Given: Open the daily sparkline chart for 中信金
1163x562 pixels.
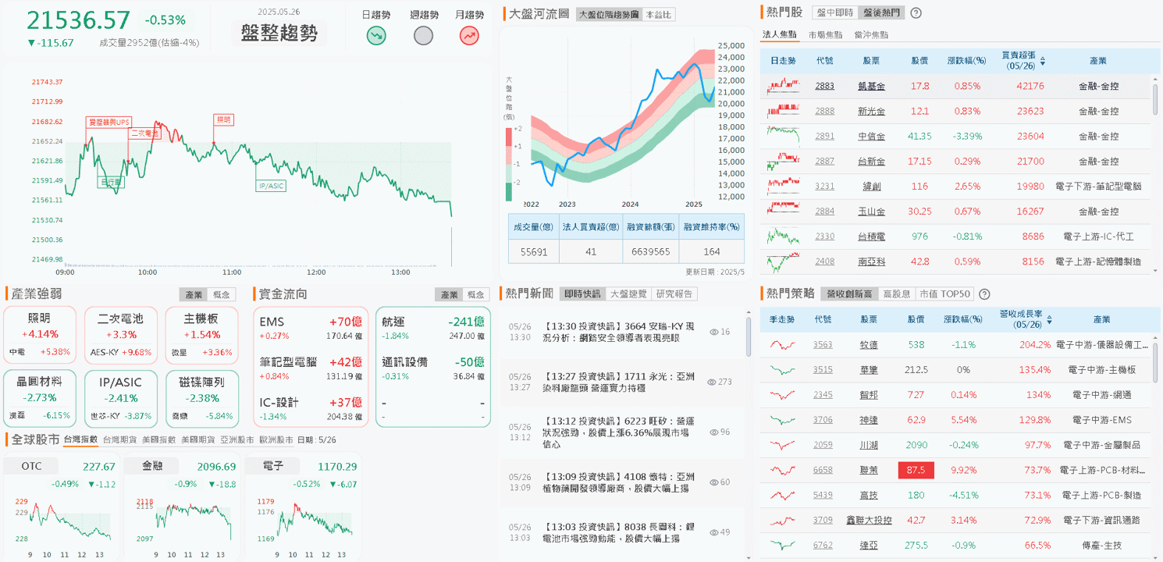Looking at the screenshot, I should pyautogui.click(x=783, y=136).
